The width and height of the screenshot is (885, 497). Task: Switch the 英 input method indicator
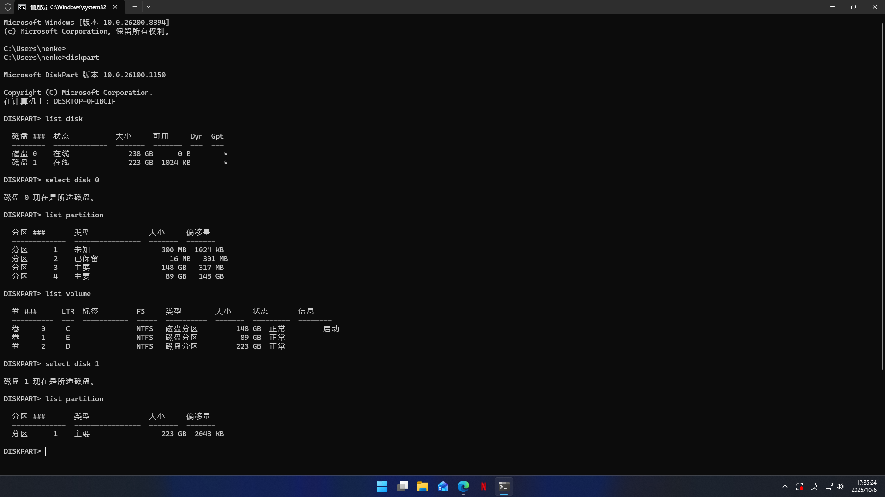[814, 486]
